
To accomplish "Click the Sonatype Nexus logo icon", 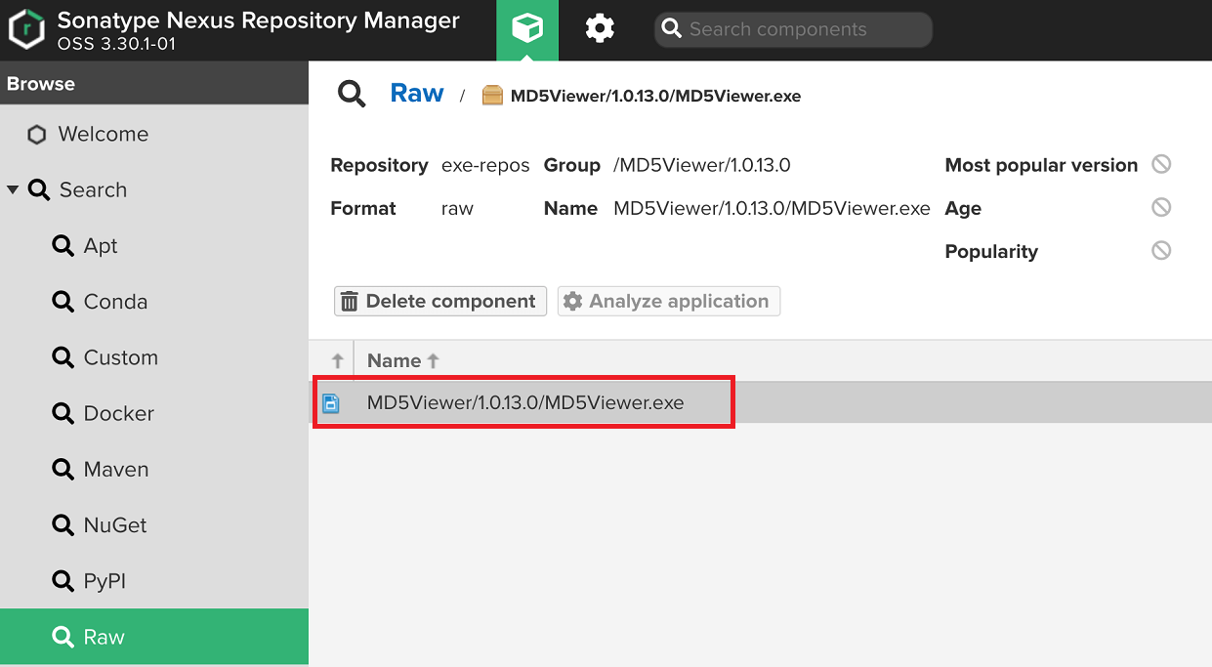I will click(26, 29).
